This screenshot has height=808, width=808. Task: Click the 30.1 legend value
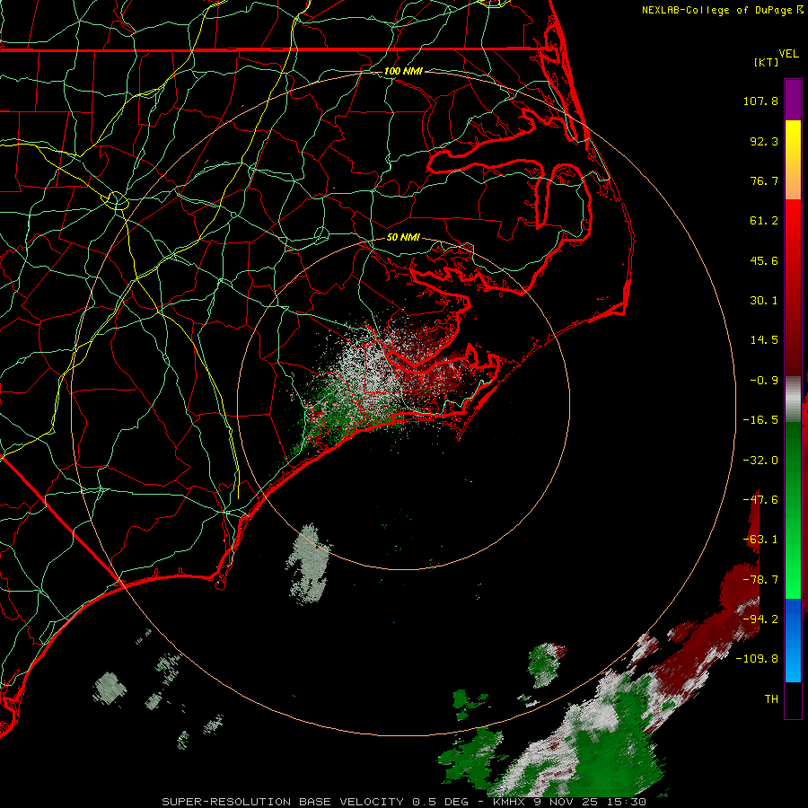point(764,301)
